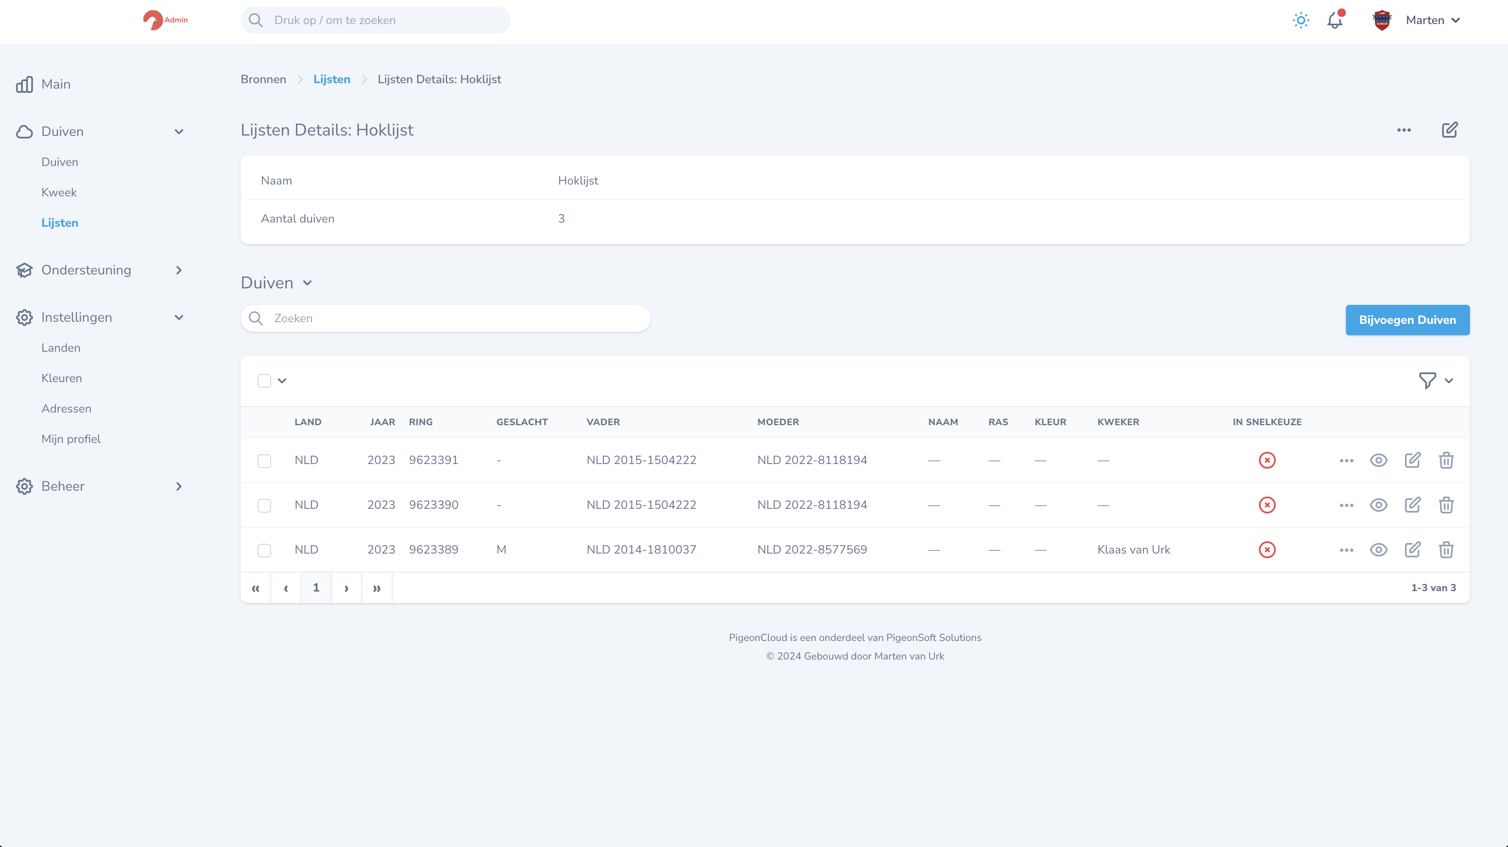Go to Kweek in the sidebar
The height and width of the screenshot is (847, 1508).
click(x=59, y=193)
